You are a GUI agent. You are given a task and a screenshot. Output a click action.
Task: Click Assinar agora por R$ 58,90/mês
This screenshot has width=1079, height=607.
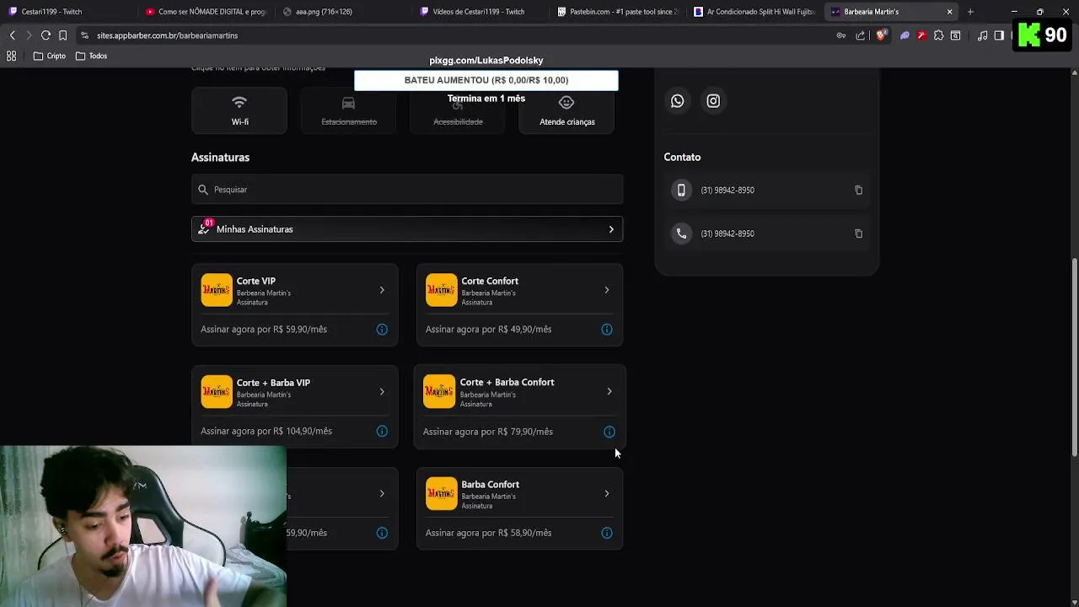pyautogui.click(x=488, y=533)
